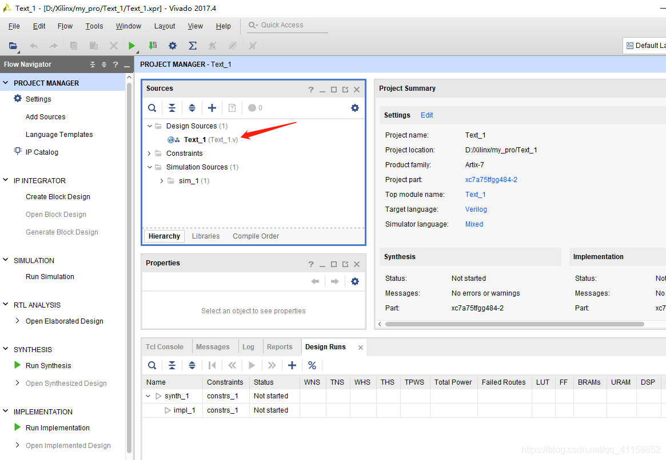The image size is (666, 460).
Task: Click the Sources panel help question mark
Action: click(x=311, y=90)
